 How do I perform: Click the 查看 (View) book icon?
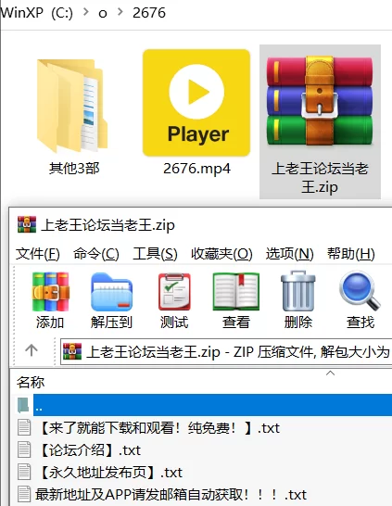tap(236, 292)
